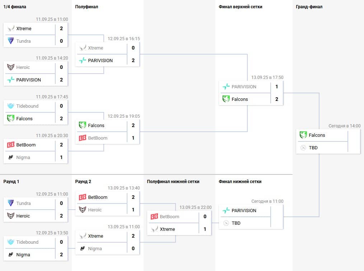Click Nigma logo in 20:30 quarterfinal

point(11,158)
